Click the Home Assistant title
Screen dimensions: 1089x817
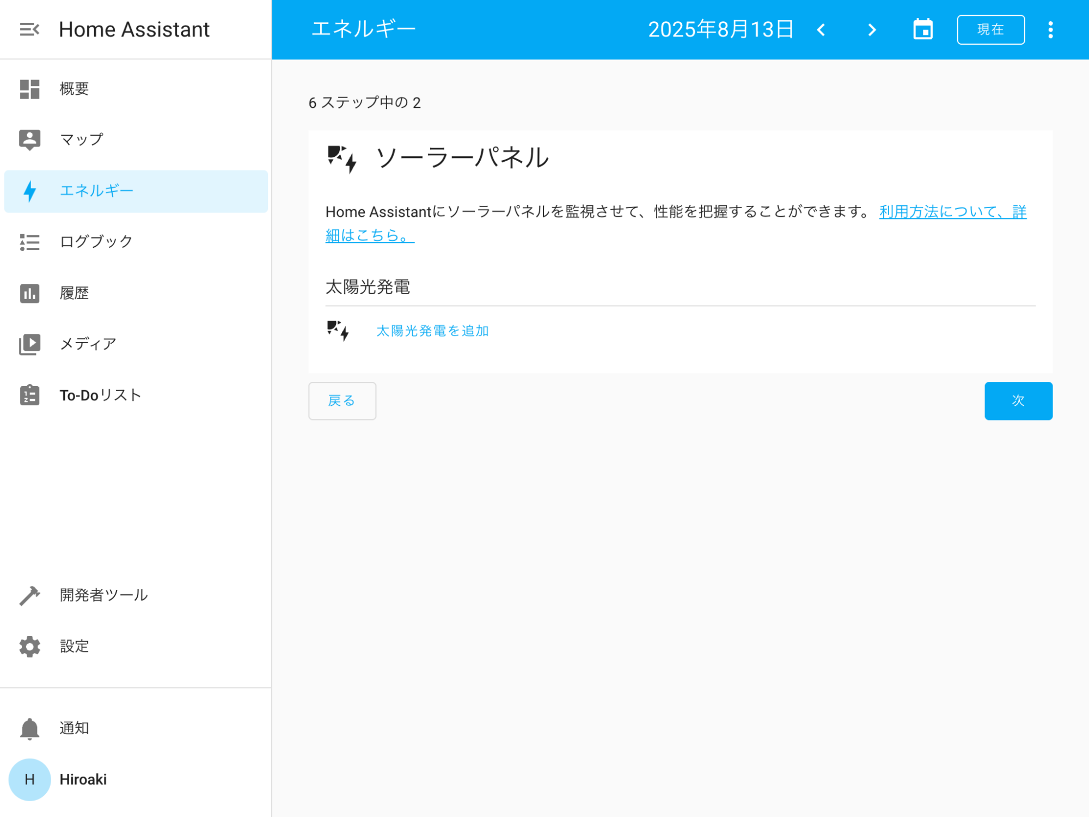coord(134,29)
